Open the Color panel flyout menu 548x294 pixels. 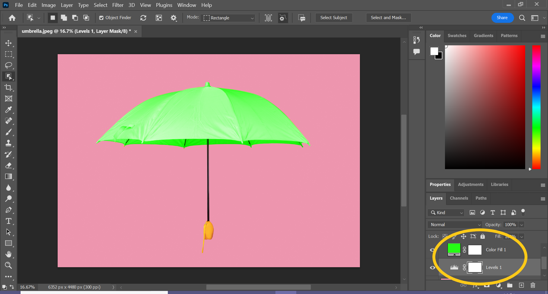tap(543, 36)
